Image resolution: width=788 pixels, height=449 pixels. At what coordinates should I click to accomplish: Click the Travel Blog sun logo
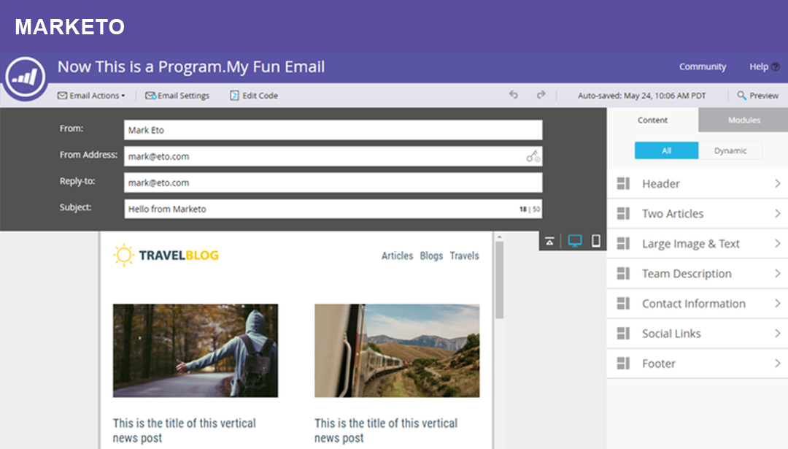point(124,256)
